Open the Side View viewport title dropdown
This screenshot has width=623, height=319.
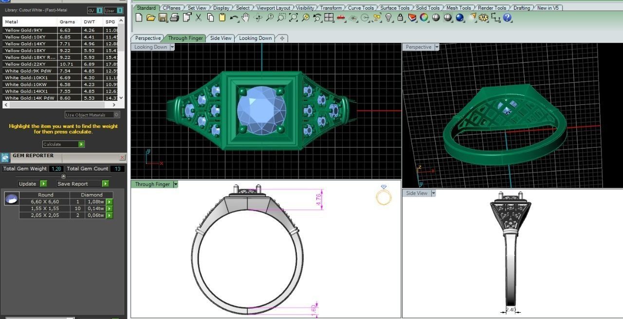click(x=433, y=193)
